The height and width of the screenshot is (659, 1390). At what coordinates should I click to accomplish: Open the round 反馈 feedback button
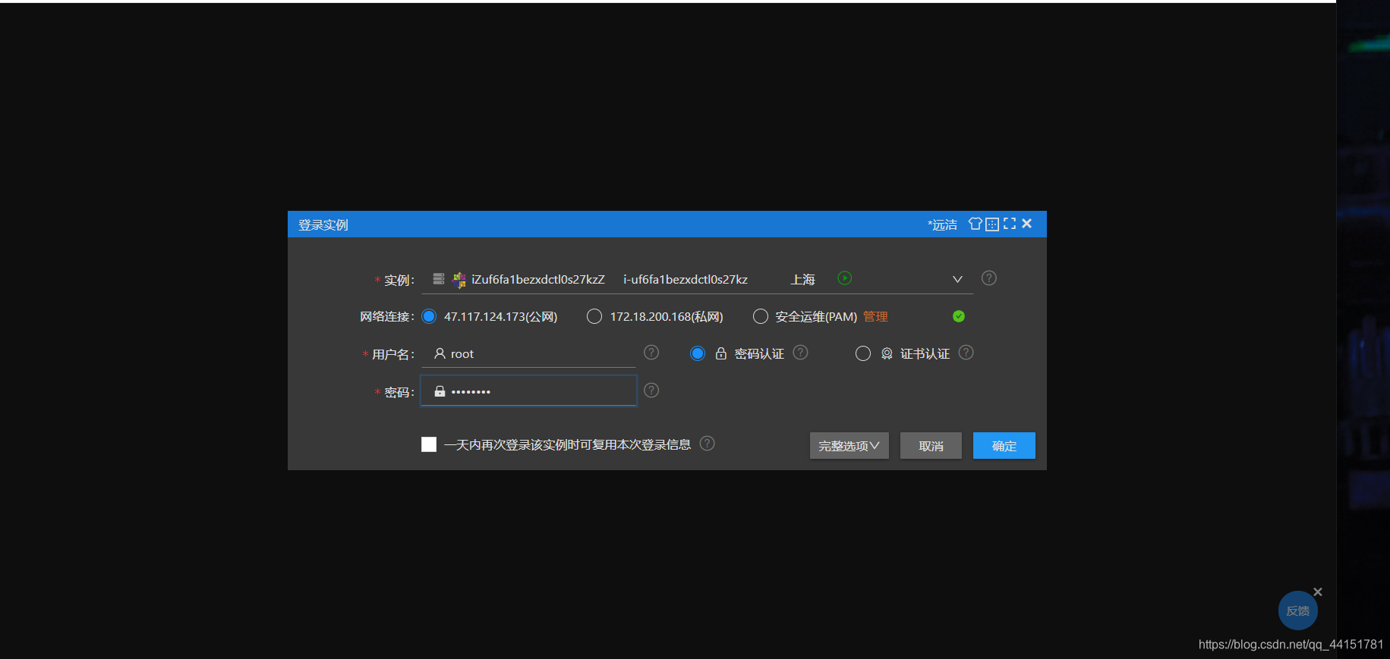(x=1297, y=610)
